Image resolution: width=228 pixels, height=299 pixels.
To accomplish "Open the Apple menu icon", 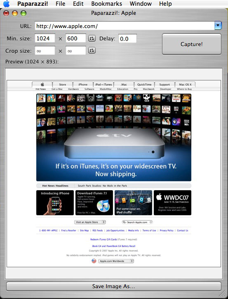I will coord(7,4).
